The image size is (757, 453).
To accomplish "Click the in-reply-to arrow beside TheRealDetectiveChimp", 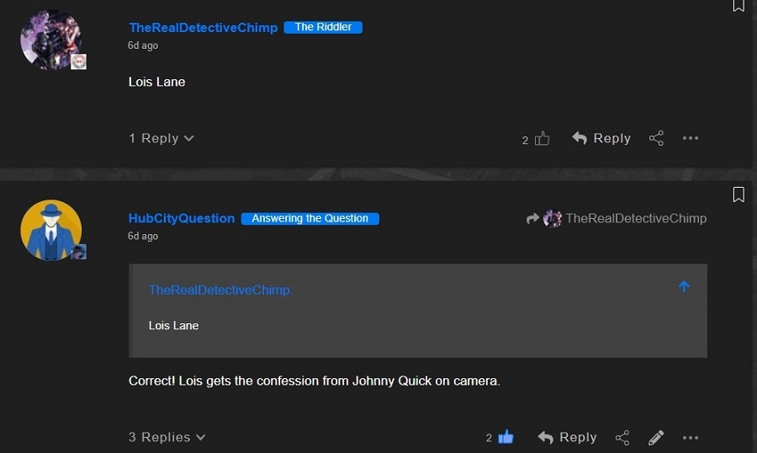I will [x=532, y=219].
